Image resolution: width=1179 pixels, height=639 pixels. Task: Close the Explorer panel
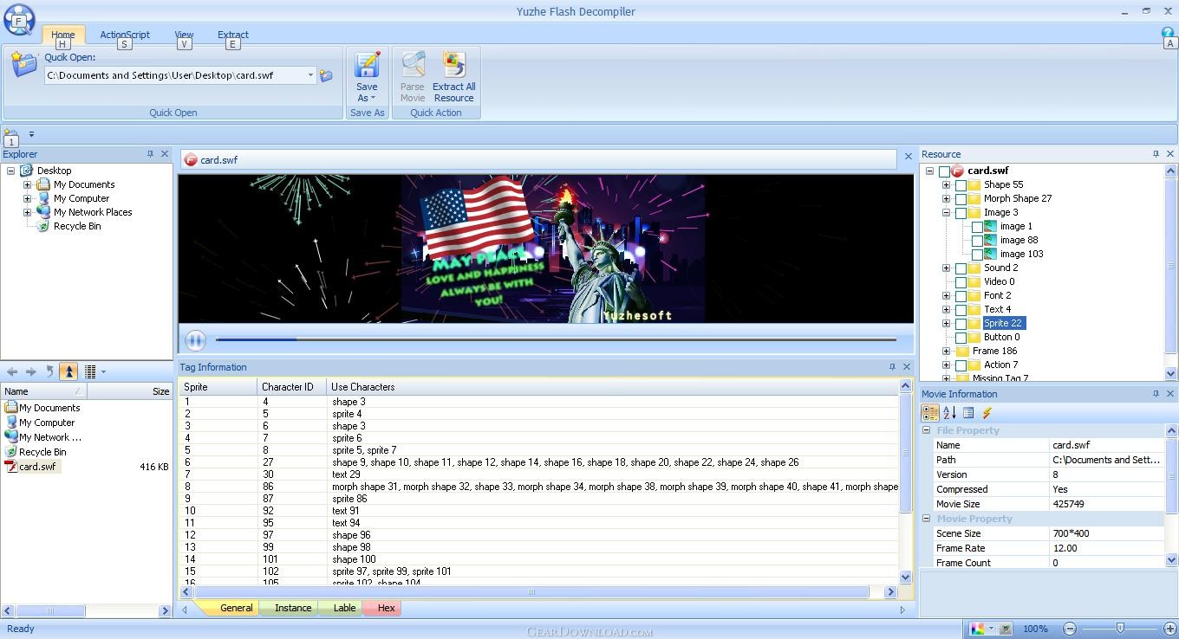(165, 154)
